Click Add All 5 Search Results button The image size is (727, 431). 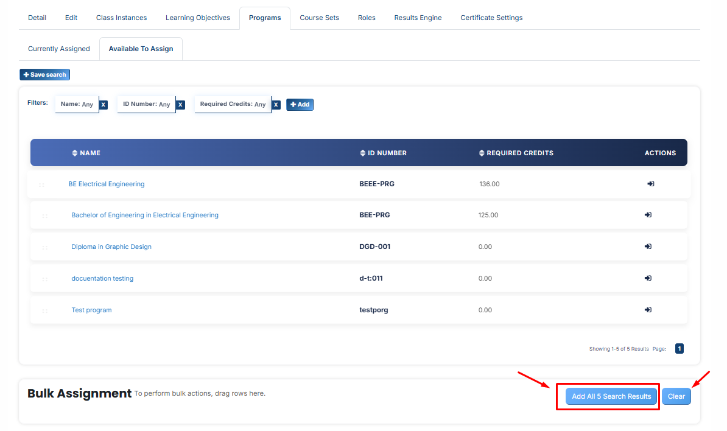point(611,396)
